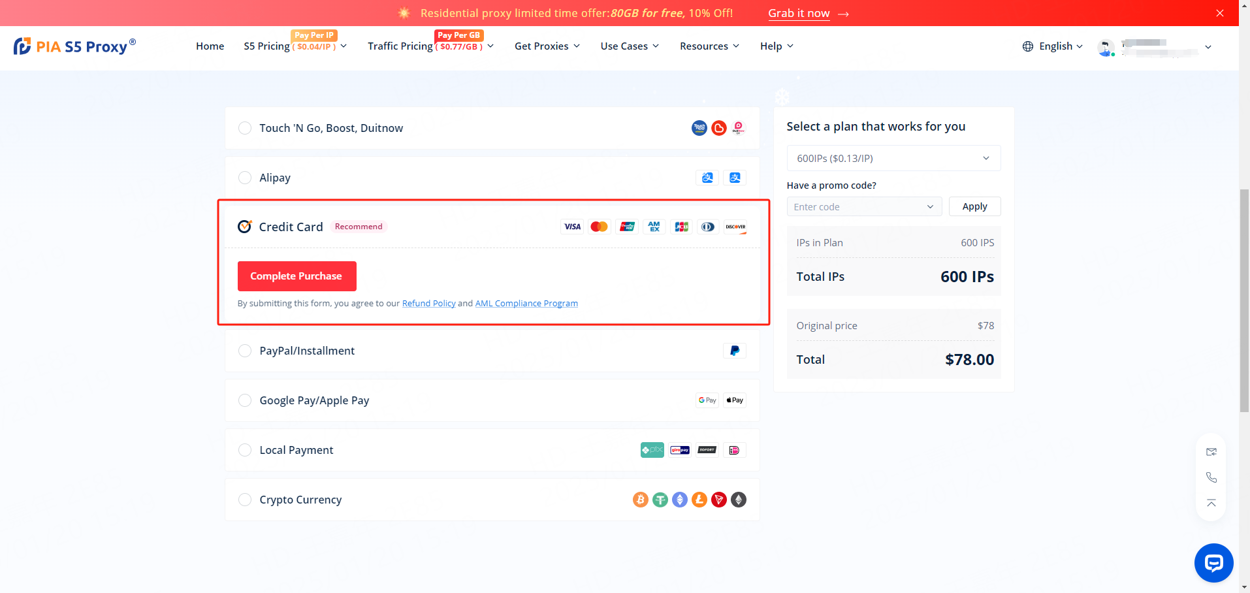Click the promo code input field
The width and height of the screenshot is (1250, 593).
coord(857,207)
